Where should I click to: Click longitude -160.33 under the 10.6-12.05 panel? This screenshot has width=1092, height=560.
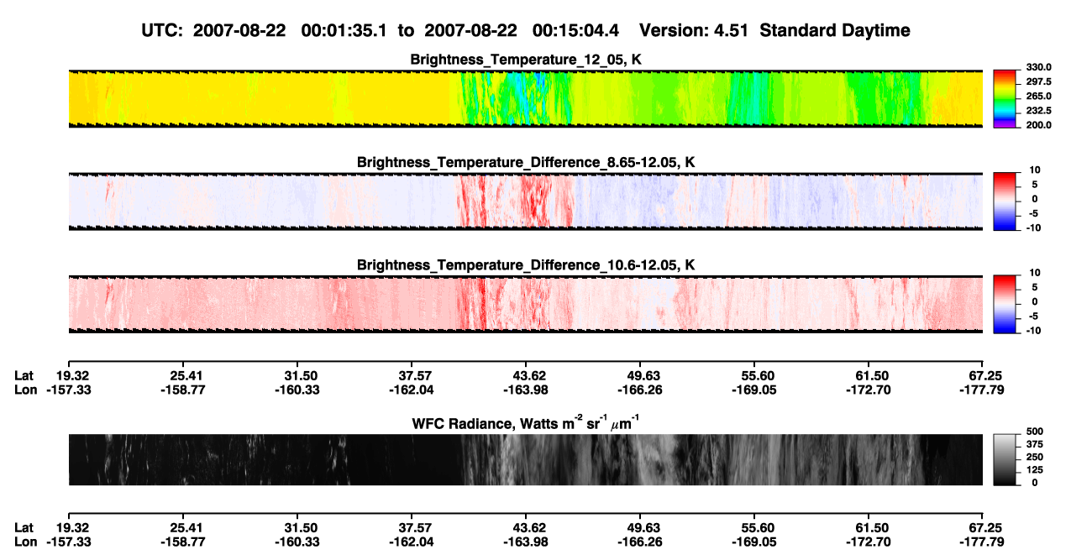[298, 390]
